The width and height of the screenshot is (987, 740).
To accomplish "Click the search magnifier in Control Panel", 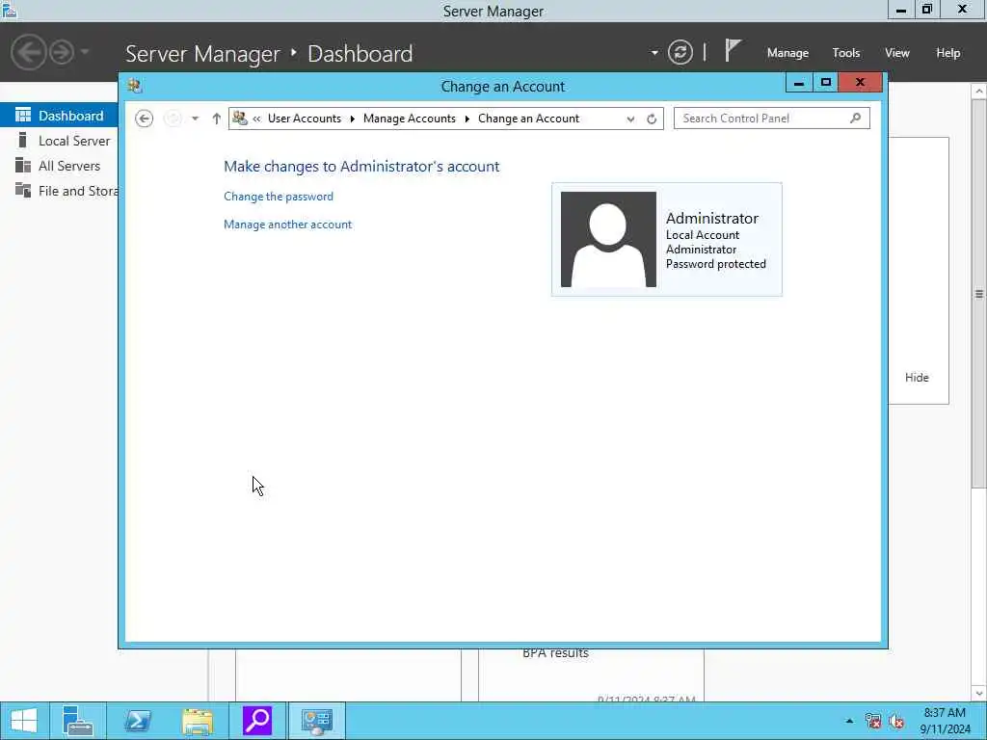I will pyautogui.click(x=856, y=118).
